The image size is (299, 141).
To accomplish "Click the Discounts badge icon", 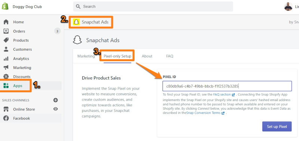I will point(6,76).
